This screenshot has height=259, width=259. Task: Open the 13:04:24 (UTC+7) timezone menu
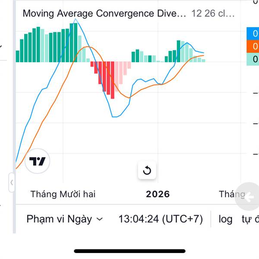pos(161,219)
